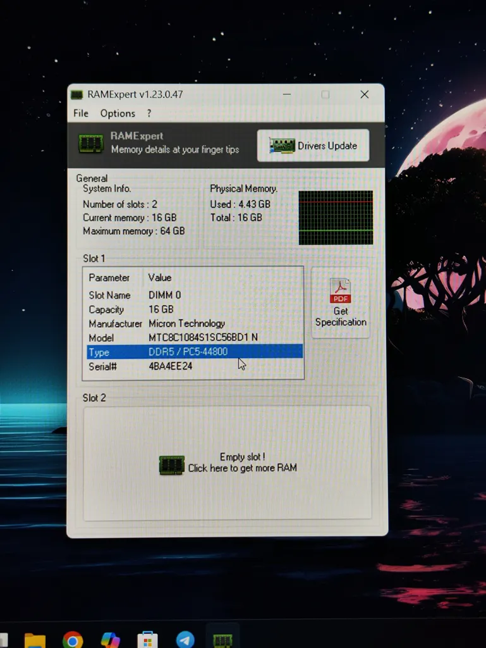Click the Used : 4.43 GB text
This screenshot has width=486, height=648.
[x=240, y=204]
